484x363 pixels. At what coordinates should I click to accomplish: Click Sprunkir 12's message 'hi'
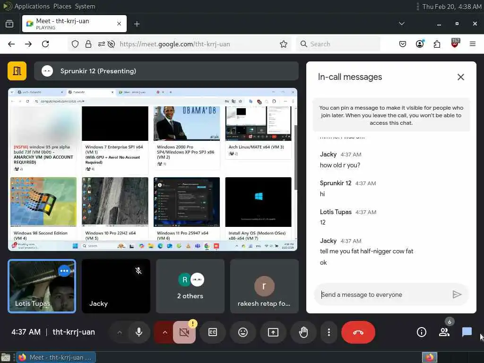(x=322, y=194)
